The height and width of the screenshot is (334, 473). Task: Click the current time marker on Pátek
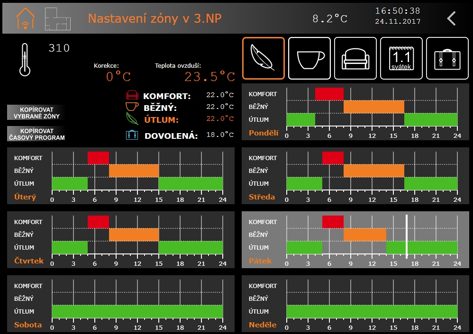406,237
